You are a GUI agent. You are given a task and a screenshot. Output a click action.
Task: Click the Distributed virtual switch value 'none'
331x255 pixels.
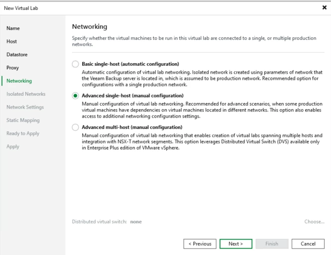tap(136, 222)
